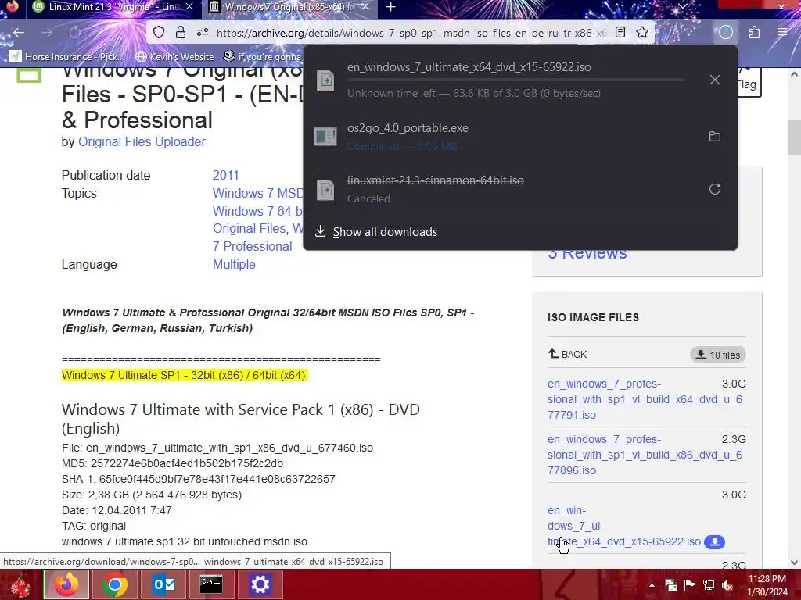The image size is (801, 600).
Task: Click the Windows 7 MSDN topic link
Action: [x=258, y=194]
